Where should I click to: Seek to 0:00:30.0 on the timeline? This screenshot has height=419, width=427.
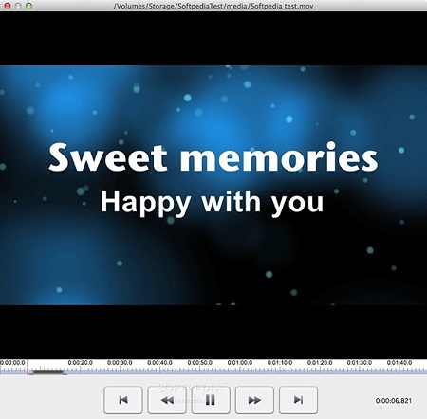pyautogui.click(x=120, y=363)
